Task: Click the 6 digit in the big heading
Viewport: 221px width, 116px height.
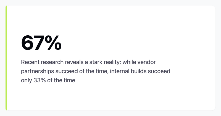Action: pos(27,43)
